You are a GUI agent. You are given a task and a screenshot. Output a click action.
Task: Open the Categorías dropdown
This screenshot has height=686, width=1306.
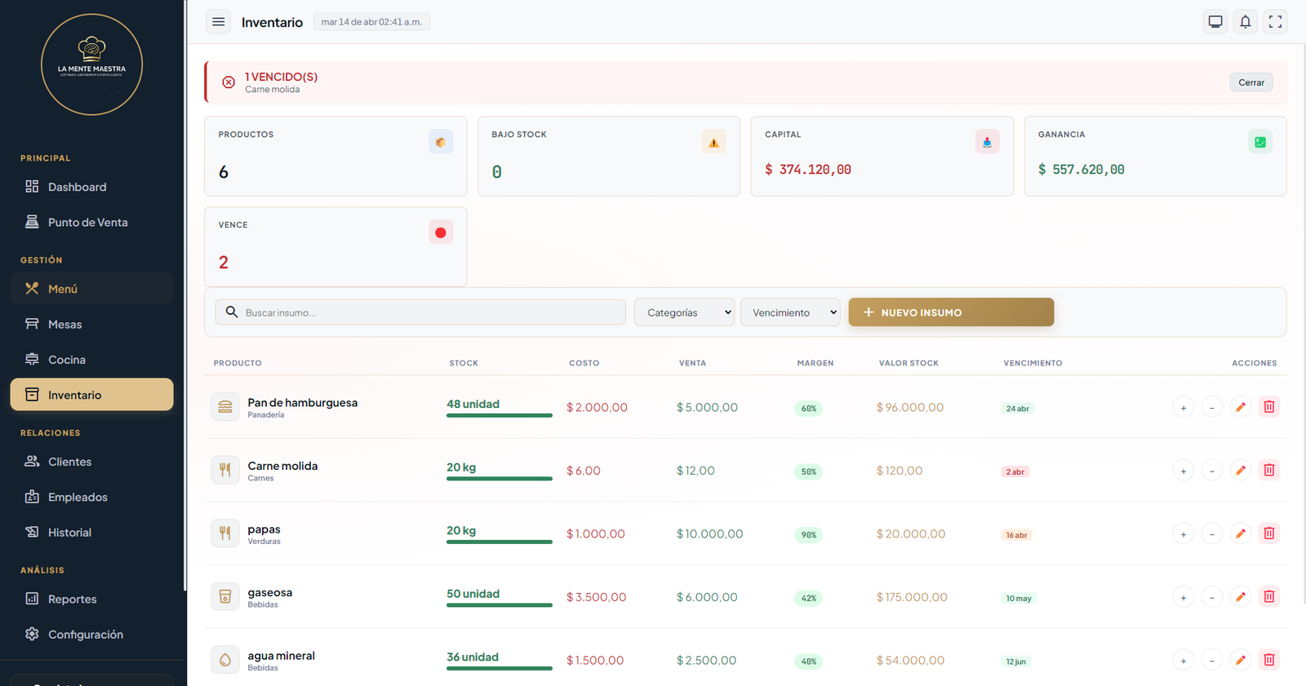(x=684, y=312)
